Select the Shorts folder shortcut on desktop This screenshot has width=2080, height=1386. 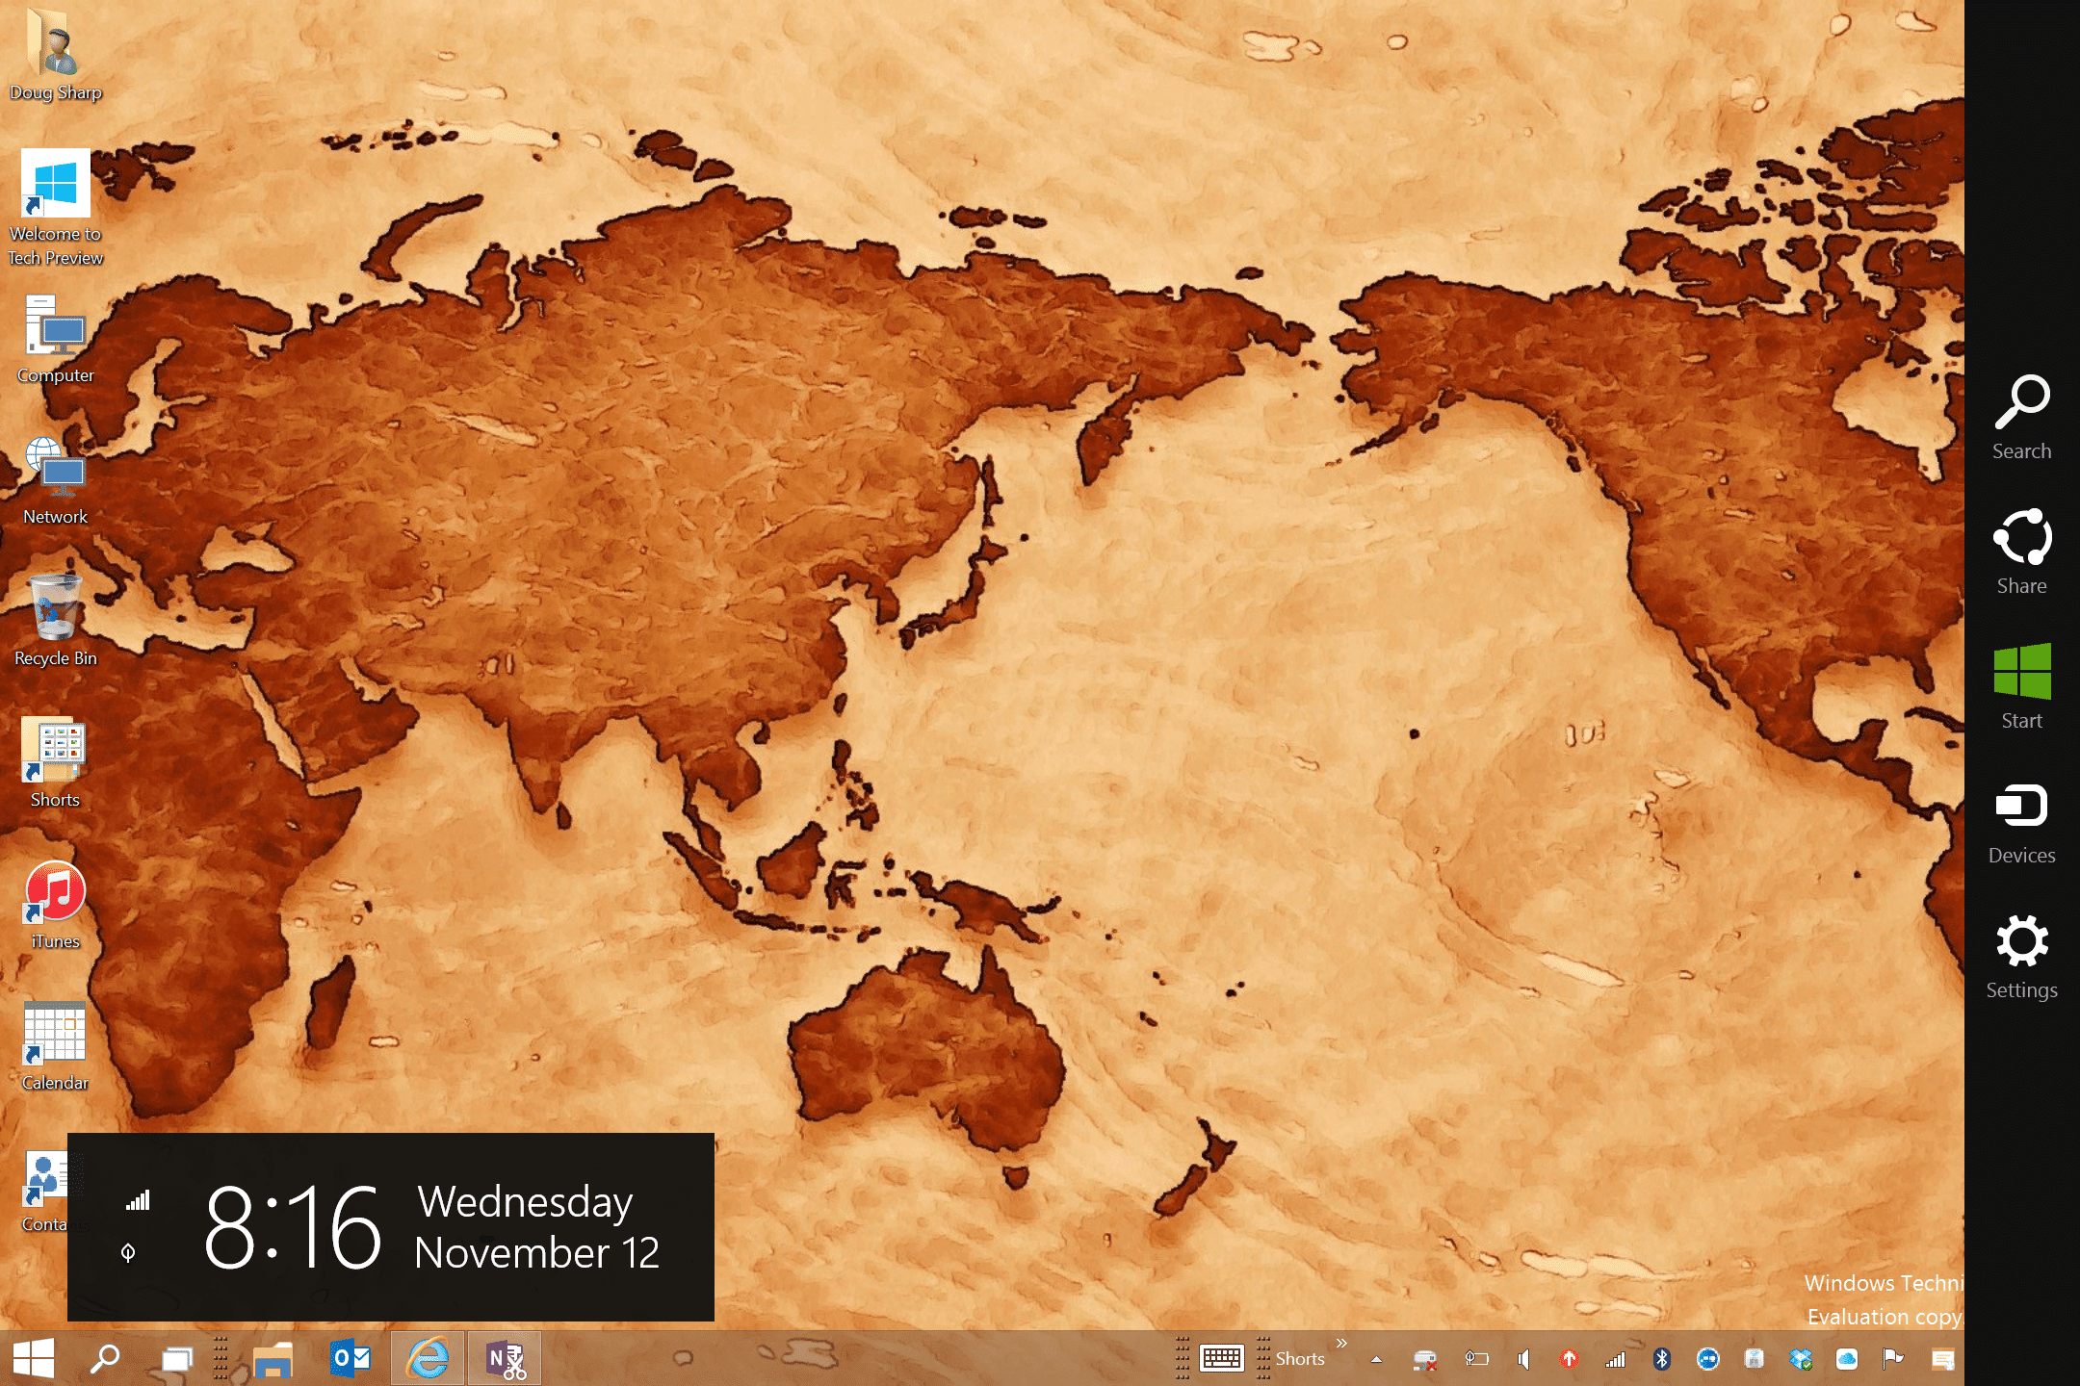point(56,762)
